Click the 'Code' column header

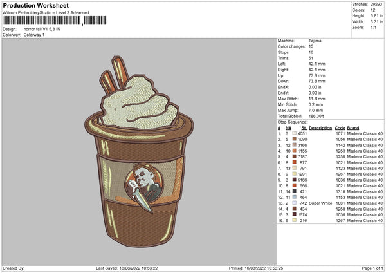click(340, 128)
